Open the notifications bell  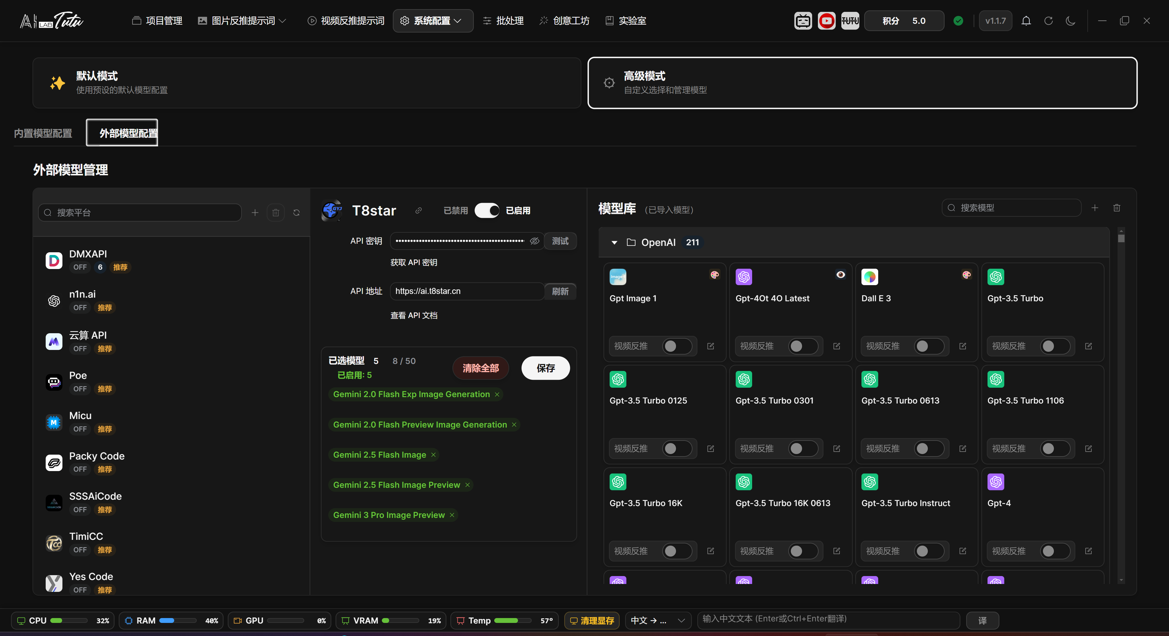coord(1026,21)
